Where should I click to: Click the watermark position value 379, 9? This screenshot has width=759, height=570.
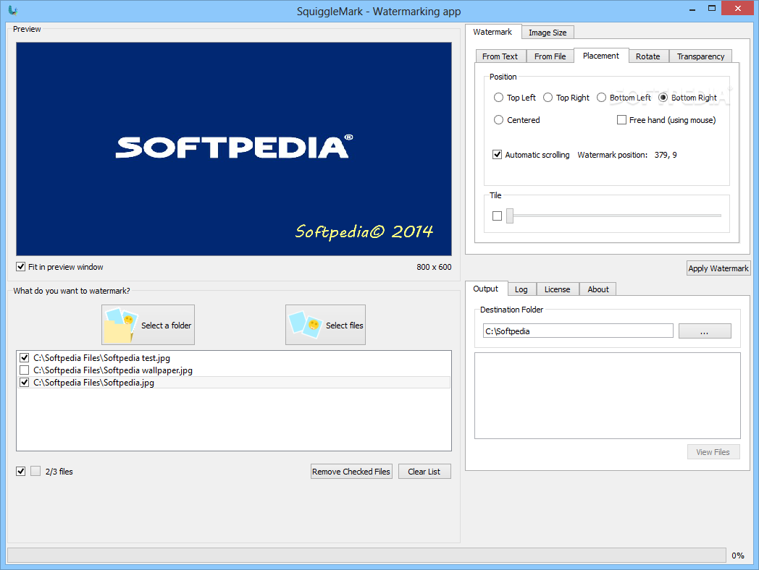tap(666, 155)
